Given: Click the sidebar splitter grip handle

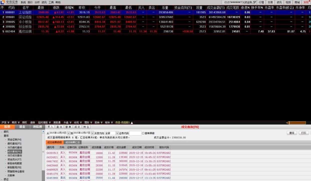Looking at the screenshot, I should pos(43,152).
